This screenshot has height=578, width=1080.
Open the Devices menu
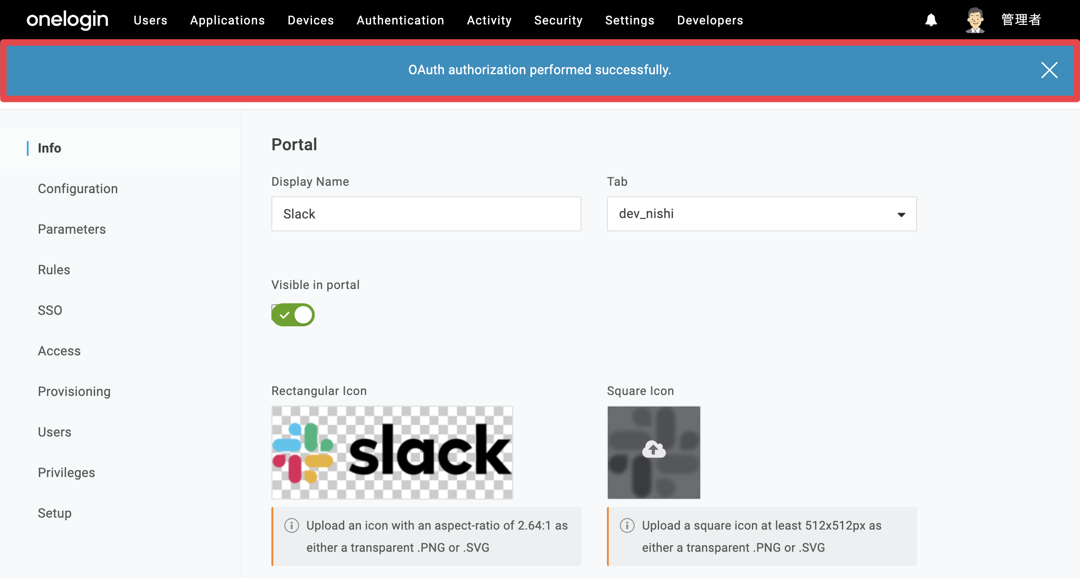(x=311, y=20)
